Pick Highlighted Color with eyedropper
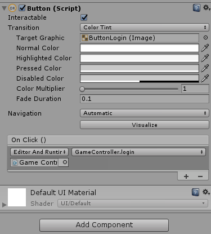Screen dimensions: 211x234 pyautogui.click(x=205, y=58)
